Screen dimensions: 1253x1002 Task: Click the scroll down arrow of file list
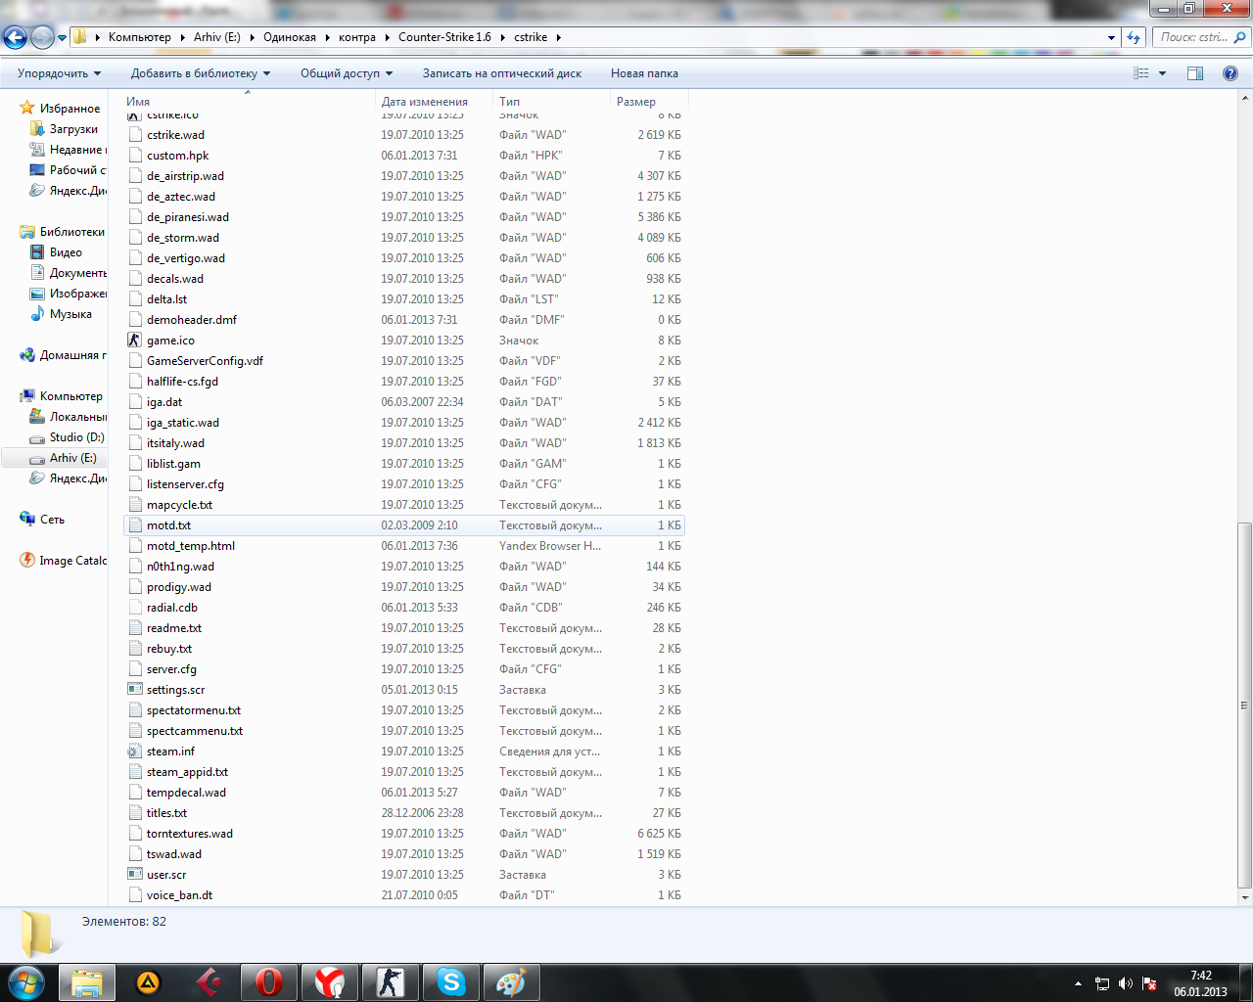[1245, 897]
